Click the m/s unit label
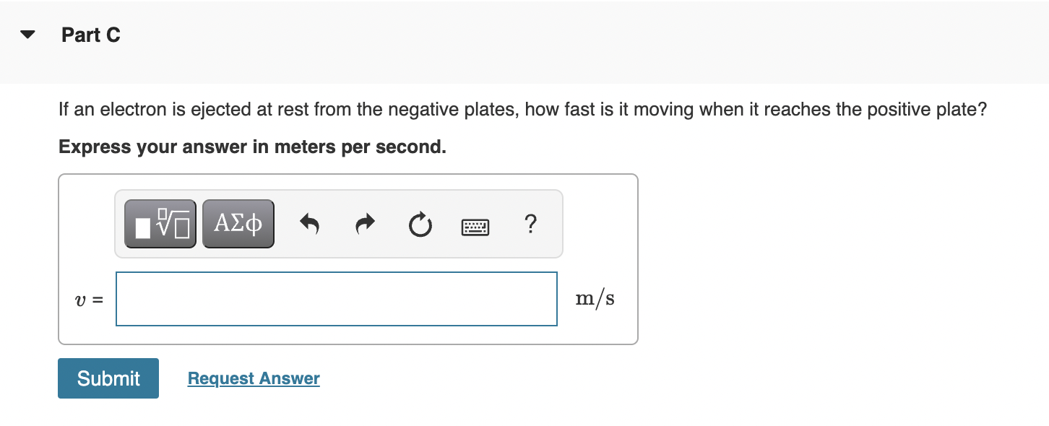The image size is (1049, 426). [595, 297]
